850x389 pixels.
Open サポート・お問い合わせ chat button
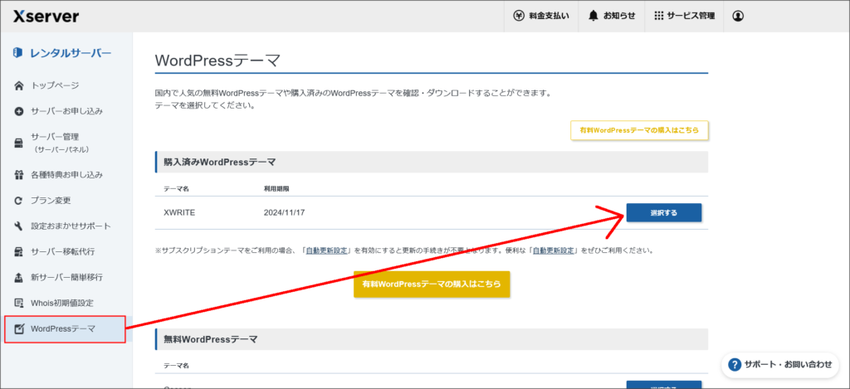tap(780, 365)
